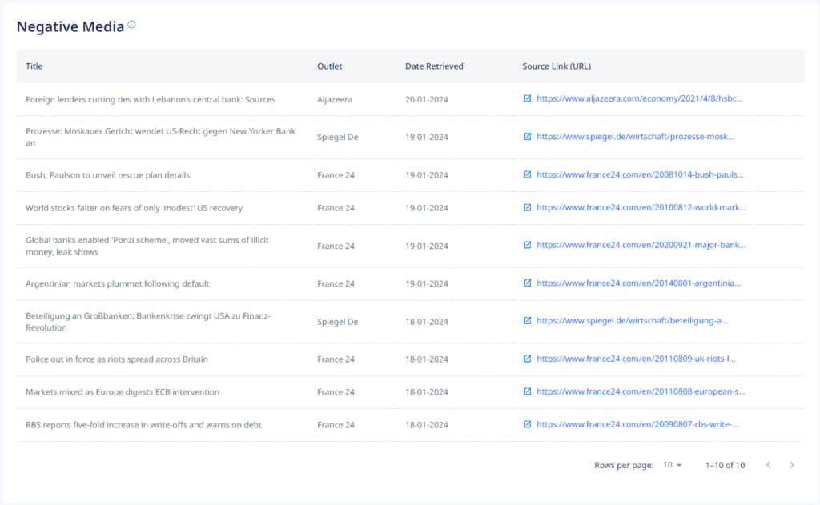Open external icon for Beteiligung an Großbanken row

click(527, 320)
